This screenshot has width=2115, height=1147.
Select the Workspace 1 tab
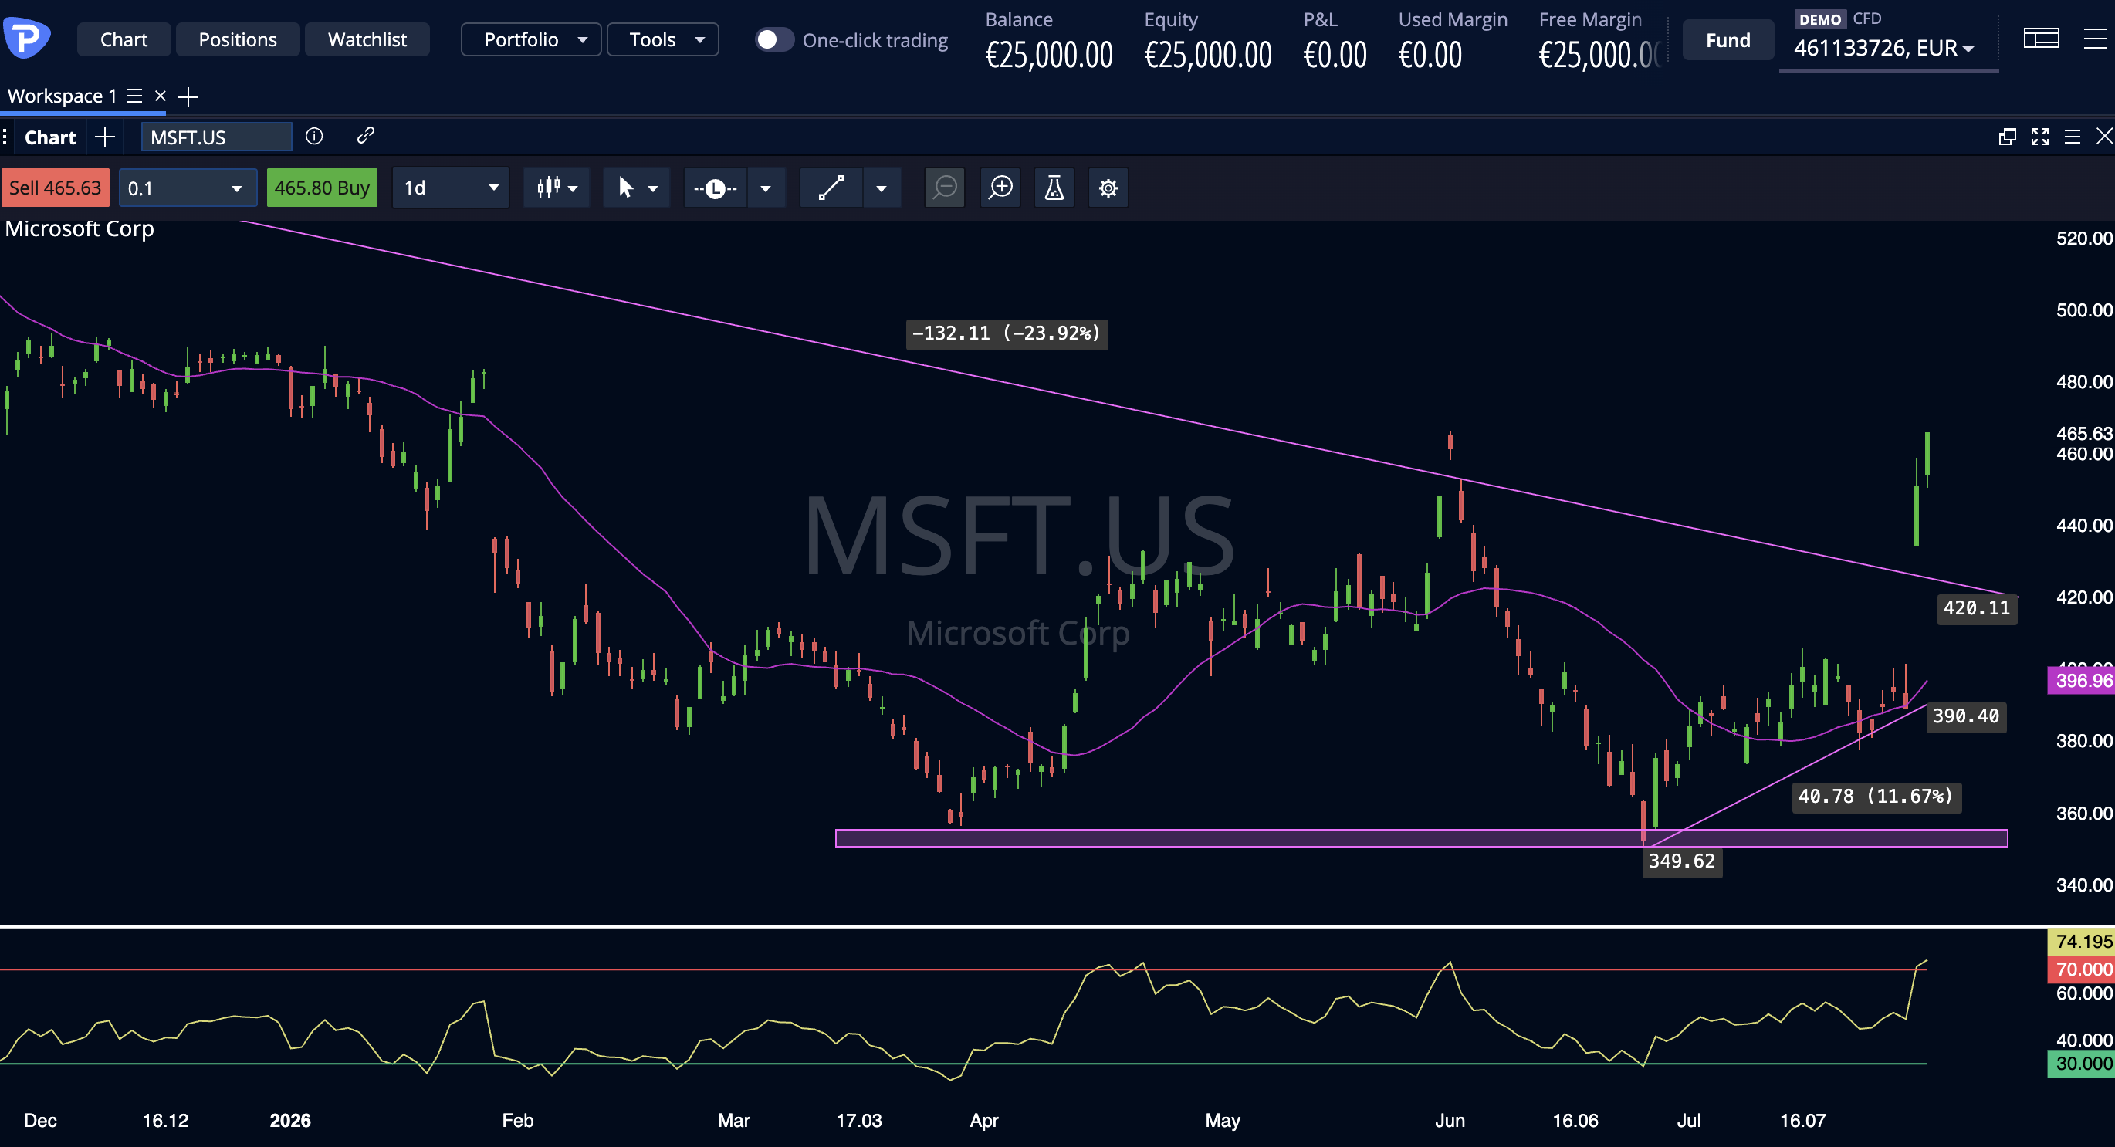(x=62, y=96)
